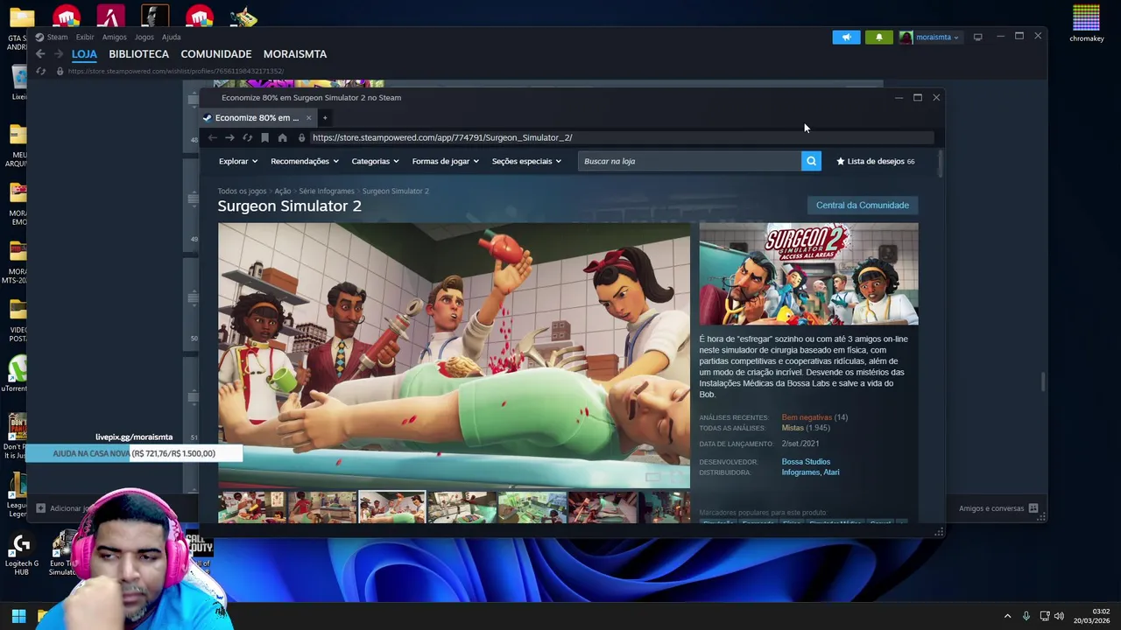Reload the wishlist page in main Steam window

pos(40,71)
